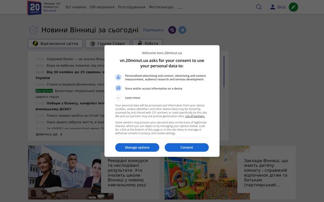The height and width of the screenshot is (202, 324).
Task: Click the Manage options button
Action: click(137, 147)
